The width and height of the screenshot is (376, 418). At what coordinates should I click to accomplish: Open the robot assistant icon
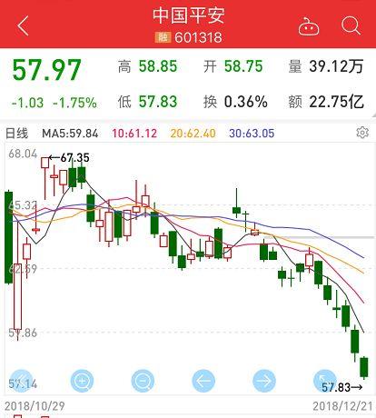pos(309,26)
